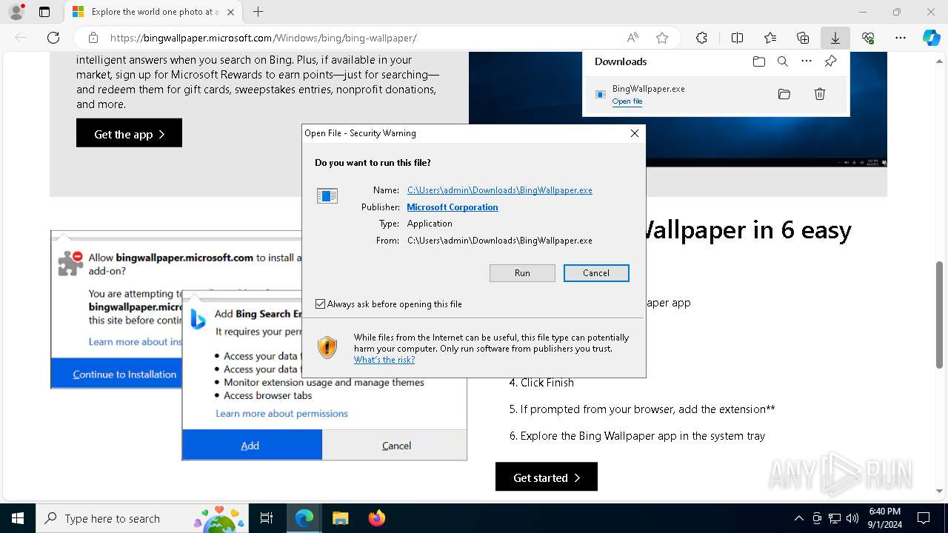Launch Firefox from the taskbar
The image size is (948, 533).
[376, 518]
